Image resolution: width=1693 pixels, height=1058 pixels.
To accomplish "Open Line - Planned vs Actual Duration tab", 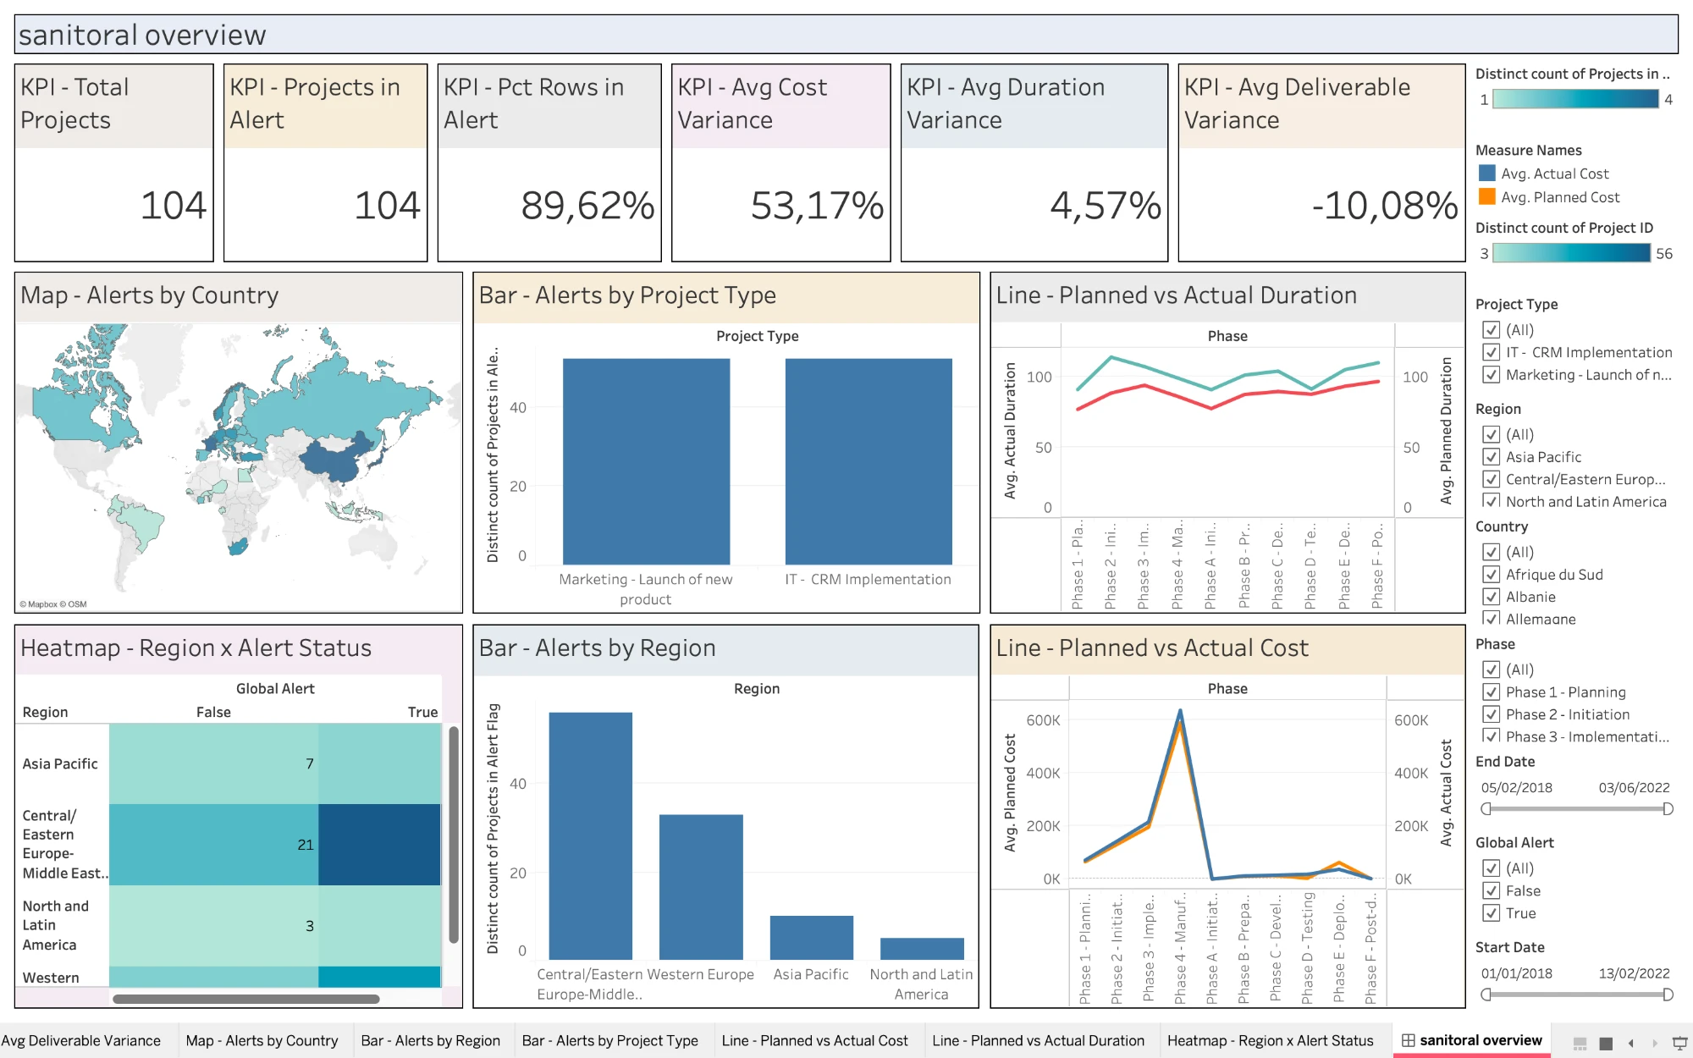I will (1038, 1040).
